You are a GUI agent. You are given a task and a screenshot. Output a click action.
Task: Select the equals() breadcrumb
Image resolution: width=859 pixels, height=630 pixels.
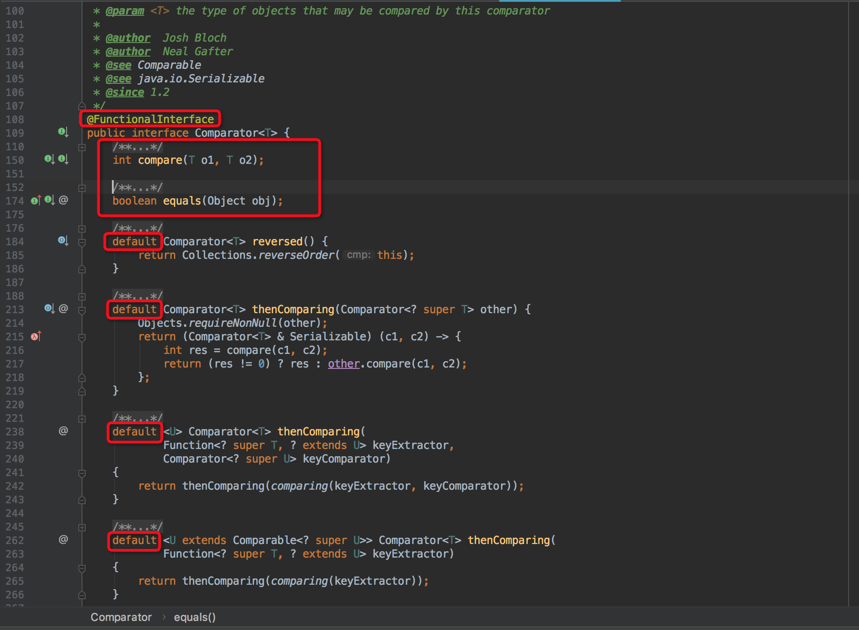click(195, 617)
